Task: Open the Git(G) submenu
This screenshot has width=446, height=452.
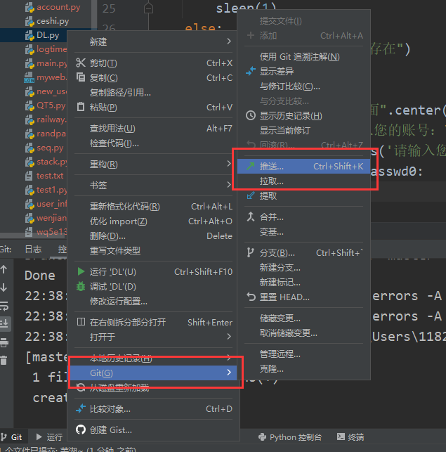Action: click(153, 373)
